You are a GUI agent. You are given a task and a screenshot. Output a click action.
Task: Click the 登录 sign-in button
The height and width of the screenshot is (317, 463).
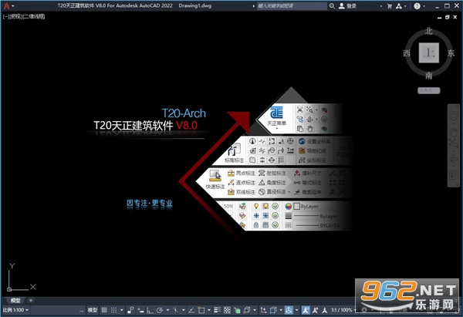347,6
